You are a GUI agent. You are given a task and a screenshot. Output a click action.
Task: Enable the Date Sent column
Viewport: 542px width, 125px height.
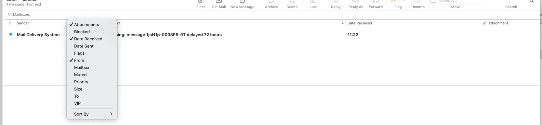click(92, 46)
